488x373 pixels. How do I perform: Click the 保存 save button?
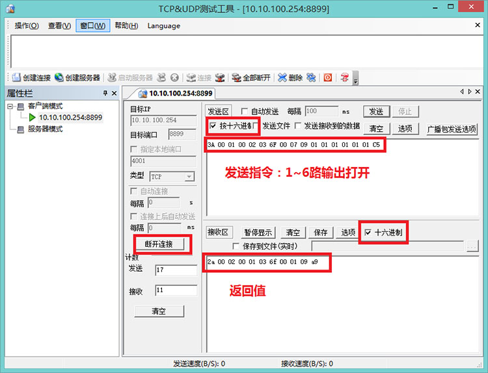(x=321, y=232)
